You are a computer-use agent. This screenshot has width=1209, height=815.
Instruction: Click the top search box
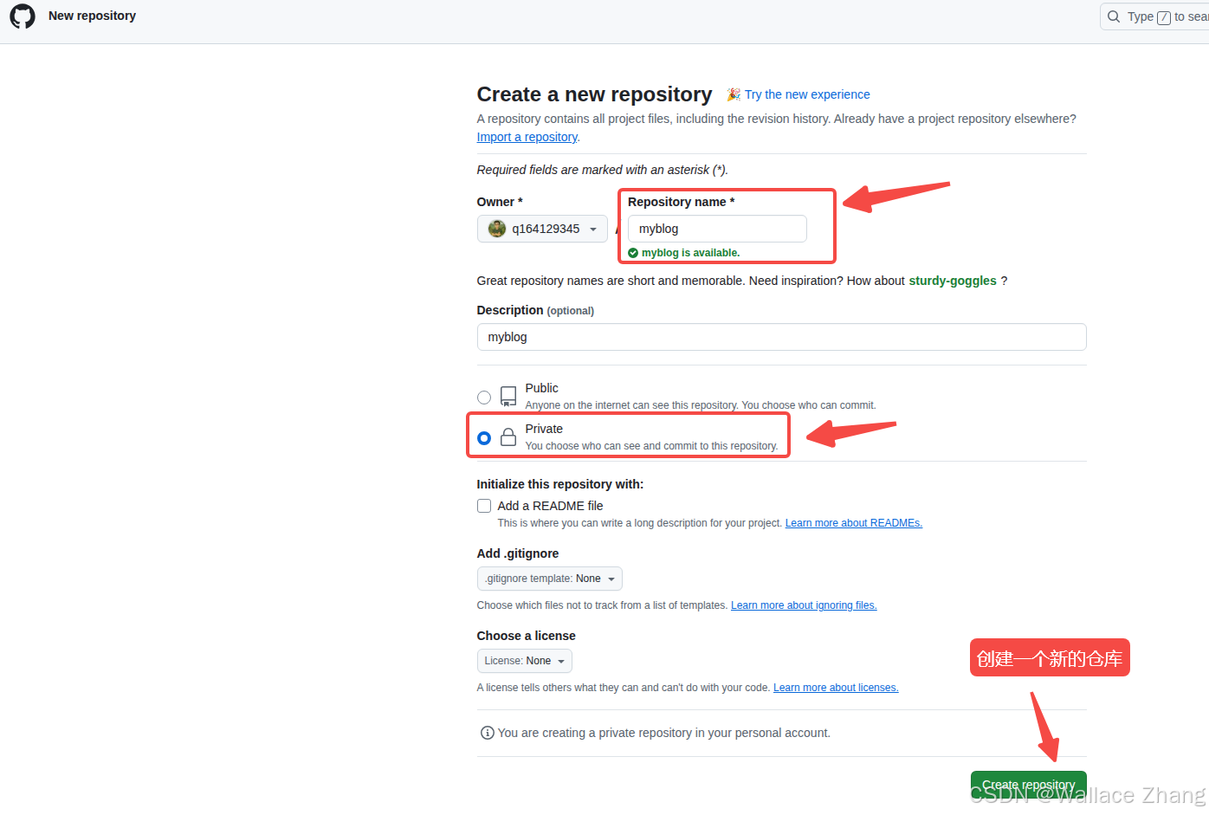pos(1154,16)
